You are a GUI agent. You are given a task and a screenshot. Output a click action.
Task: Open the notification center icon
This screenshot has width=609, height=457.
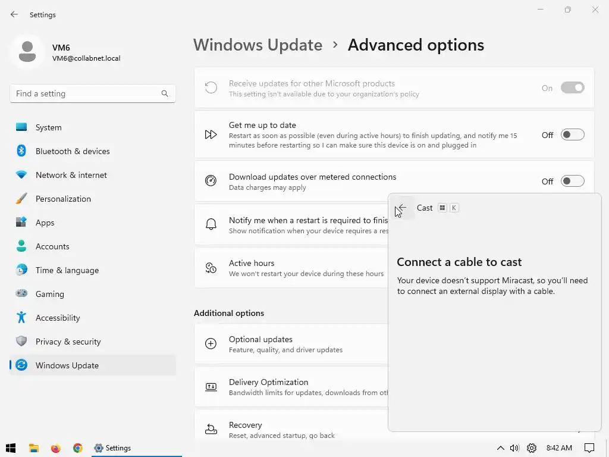pyautogui.click(x=589, y=447)
